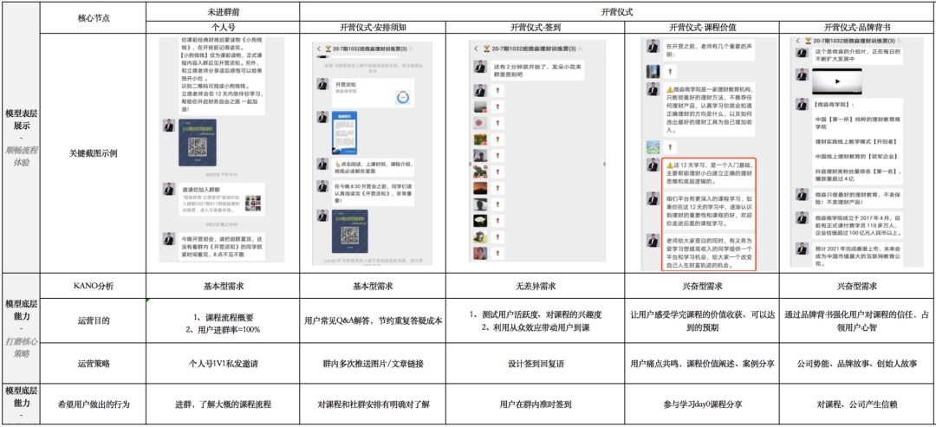Open the 开营须知 mini-program card

[x=373, y=92]
